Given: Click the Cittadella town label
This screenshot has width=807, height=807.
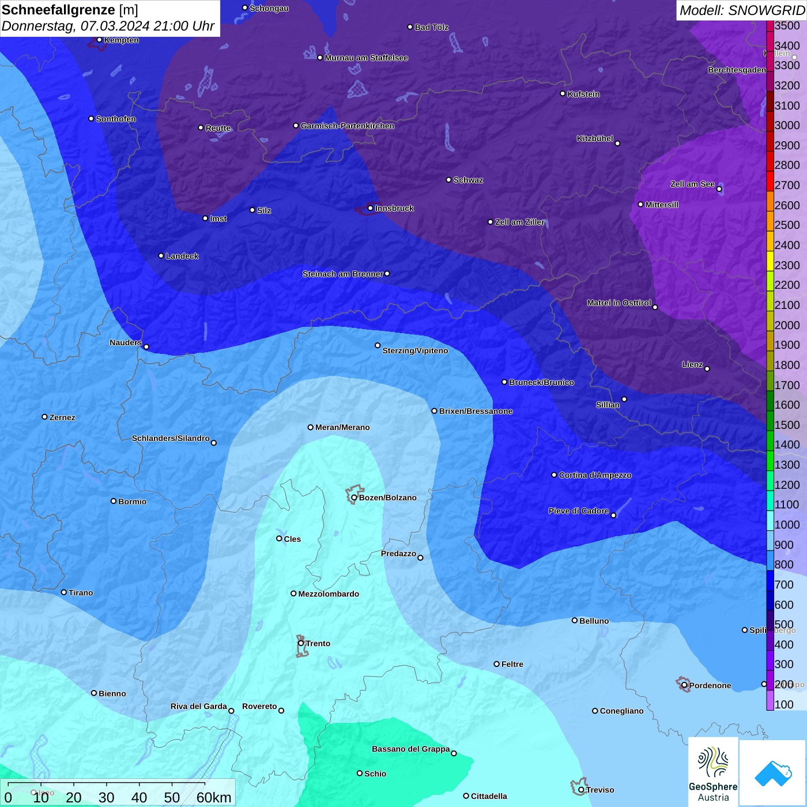Looking at the screenshot, I should [x=489, y=796].
